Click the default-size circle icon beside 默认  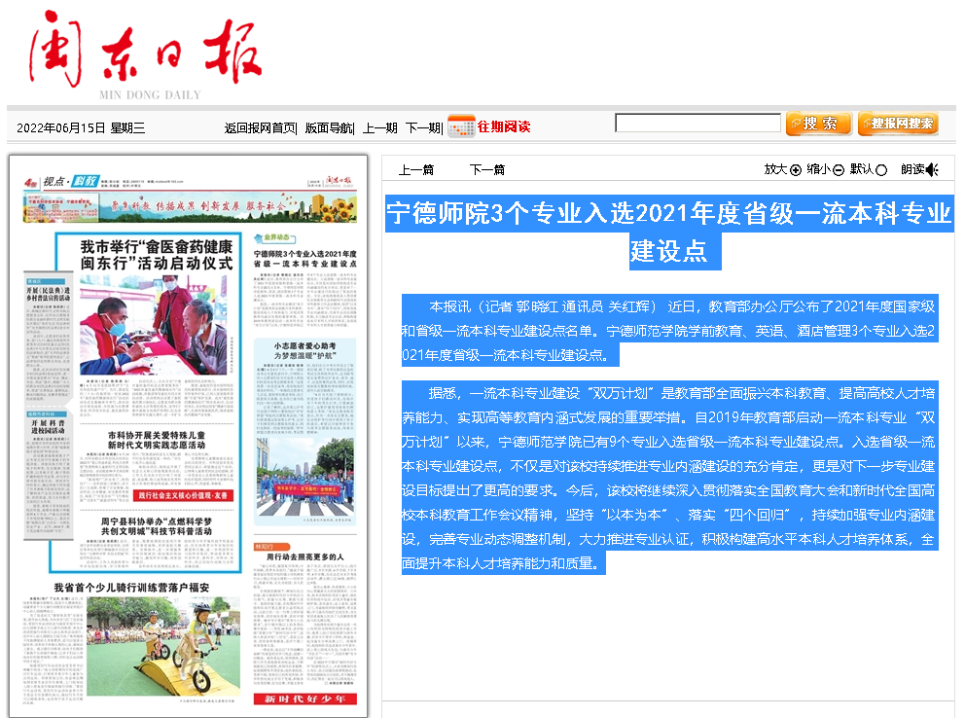[x=881, y=170]
